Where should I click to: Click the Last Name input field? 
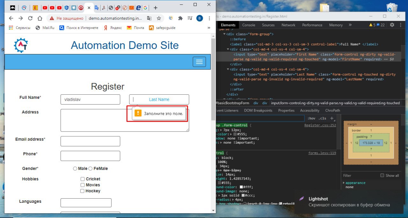[x=159, y=99]
